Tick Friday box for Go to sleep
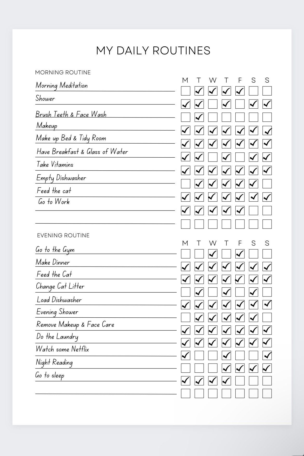Screen dimensions: 304x456 tap(240, 381)
